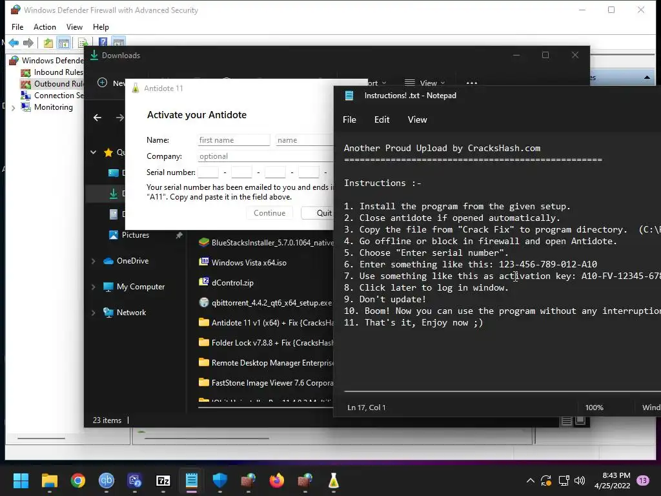Click first Serial number box in Antidote
This screenshot has height=496, width=661.
coord(208,172)
